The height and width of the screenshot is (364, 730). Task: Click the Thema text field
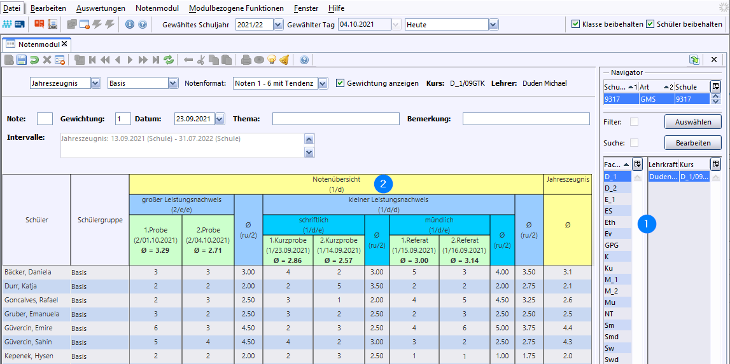click(x=335, y=119)
